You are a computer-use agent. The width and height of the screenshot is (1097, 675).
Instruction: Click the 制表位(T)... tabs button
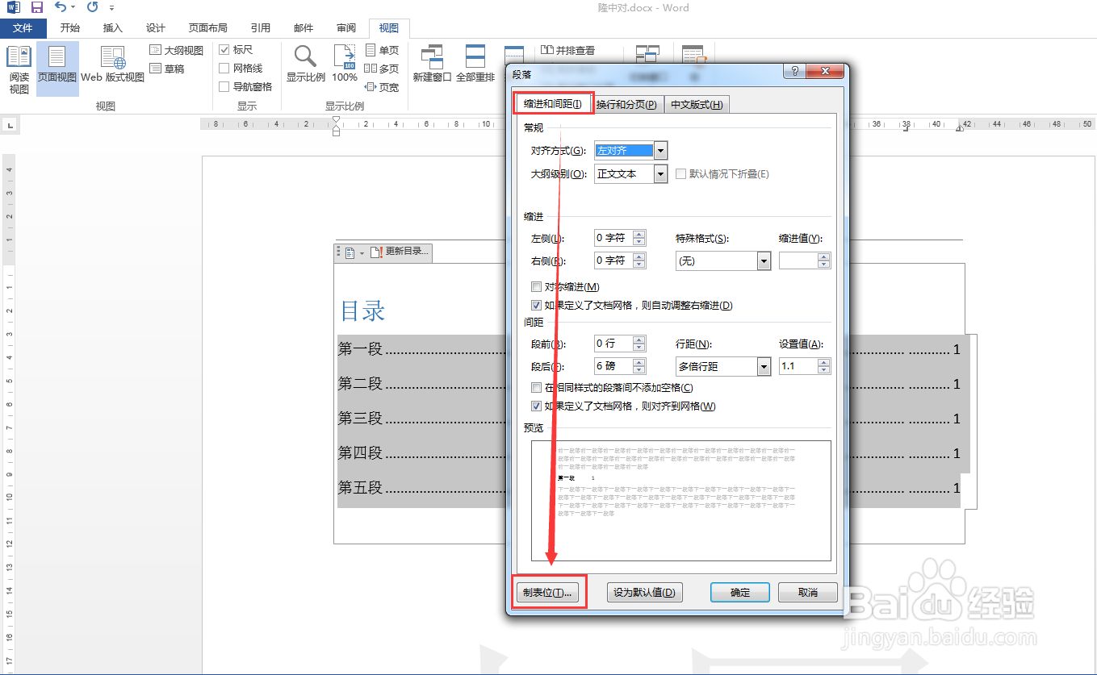click(548, 593)
